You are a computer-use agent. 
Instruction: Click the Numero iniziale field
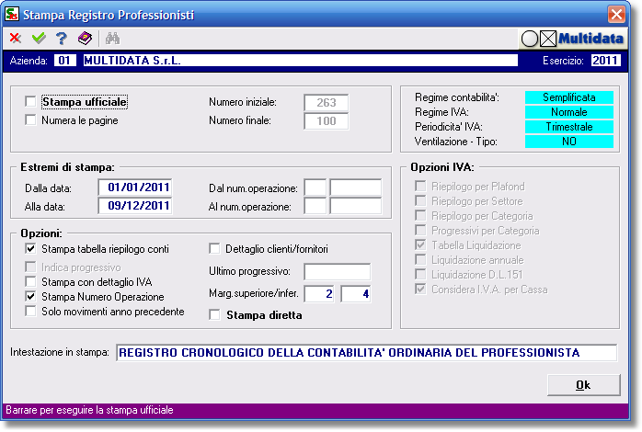(327, 103)
